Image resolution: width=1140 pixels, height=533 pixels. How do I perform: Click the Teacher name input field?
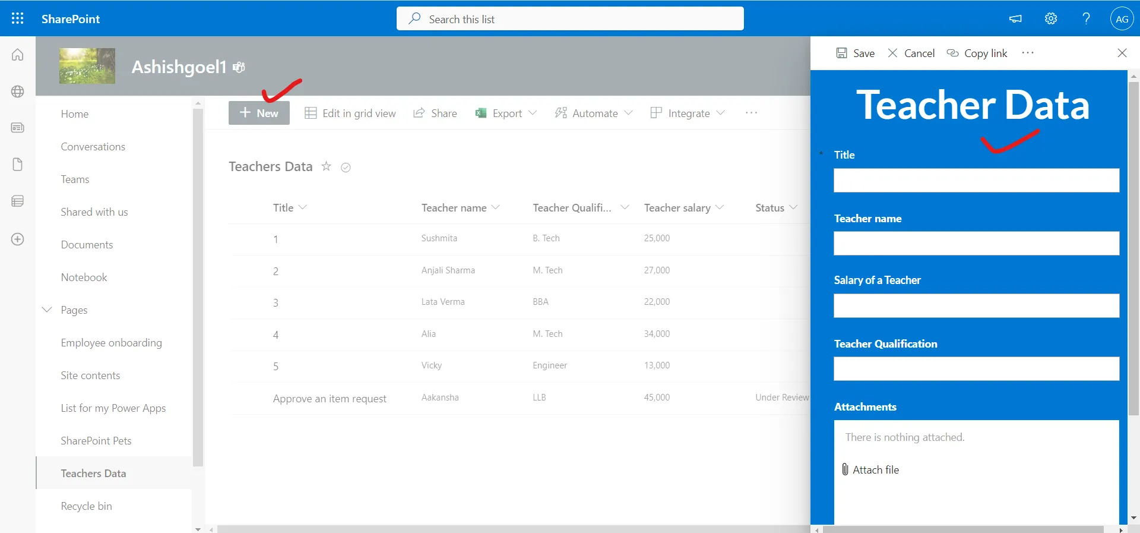976,243
